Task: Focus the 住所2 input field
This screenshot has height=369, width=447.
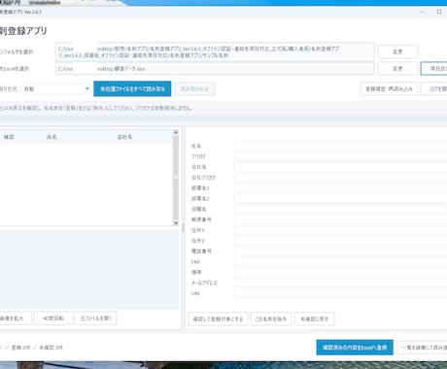Action: click(x=341, y=241)
